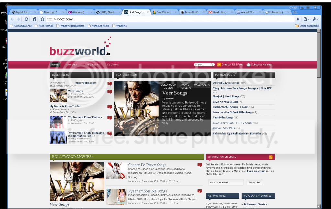The width and height of the screenshot is (331, 209).
Task: Switch to the Digital Point tab
Action: coord(24,12)
